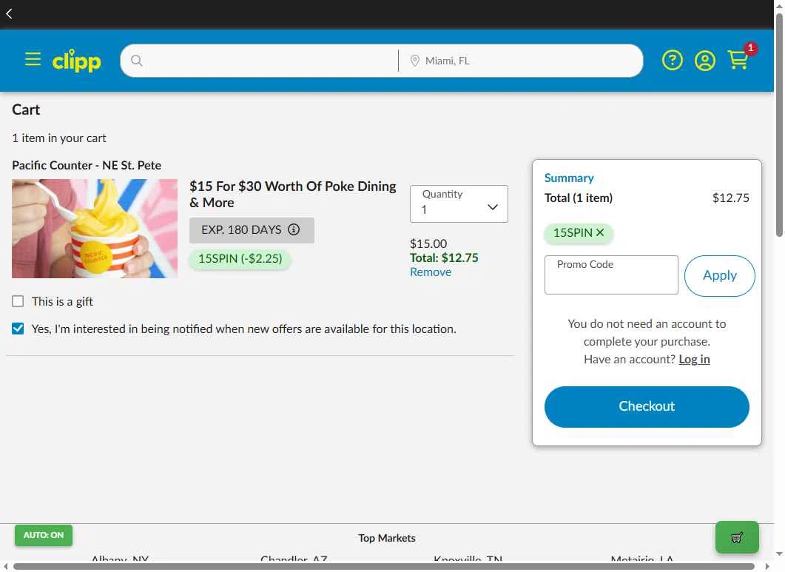Click the Total (1 item) label

point(579,198)
